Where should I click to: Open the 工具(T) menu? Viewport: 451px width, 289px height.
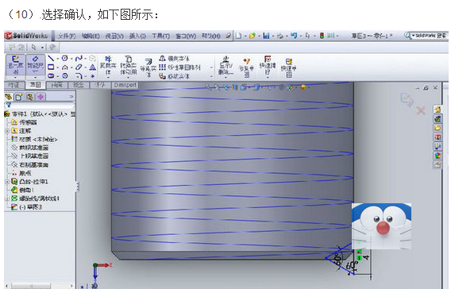160,36
